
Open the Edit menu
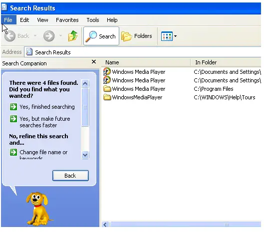click(x=24, y=20)
